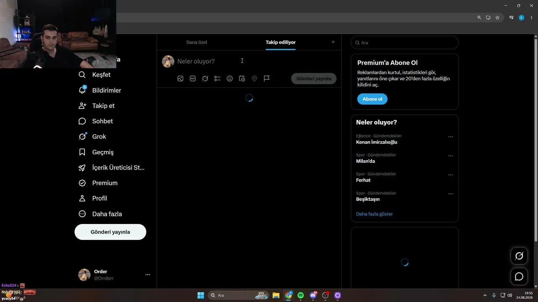Select the Takip ediliyor tab
Screen dimensions: 538x302
[280, 42]
